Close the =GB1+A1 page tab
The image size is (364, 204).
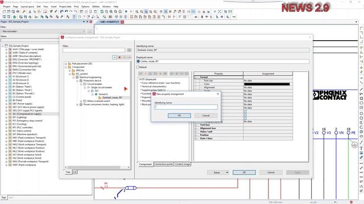[122, 22]
